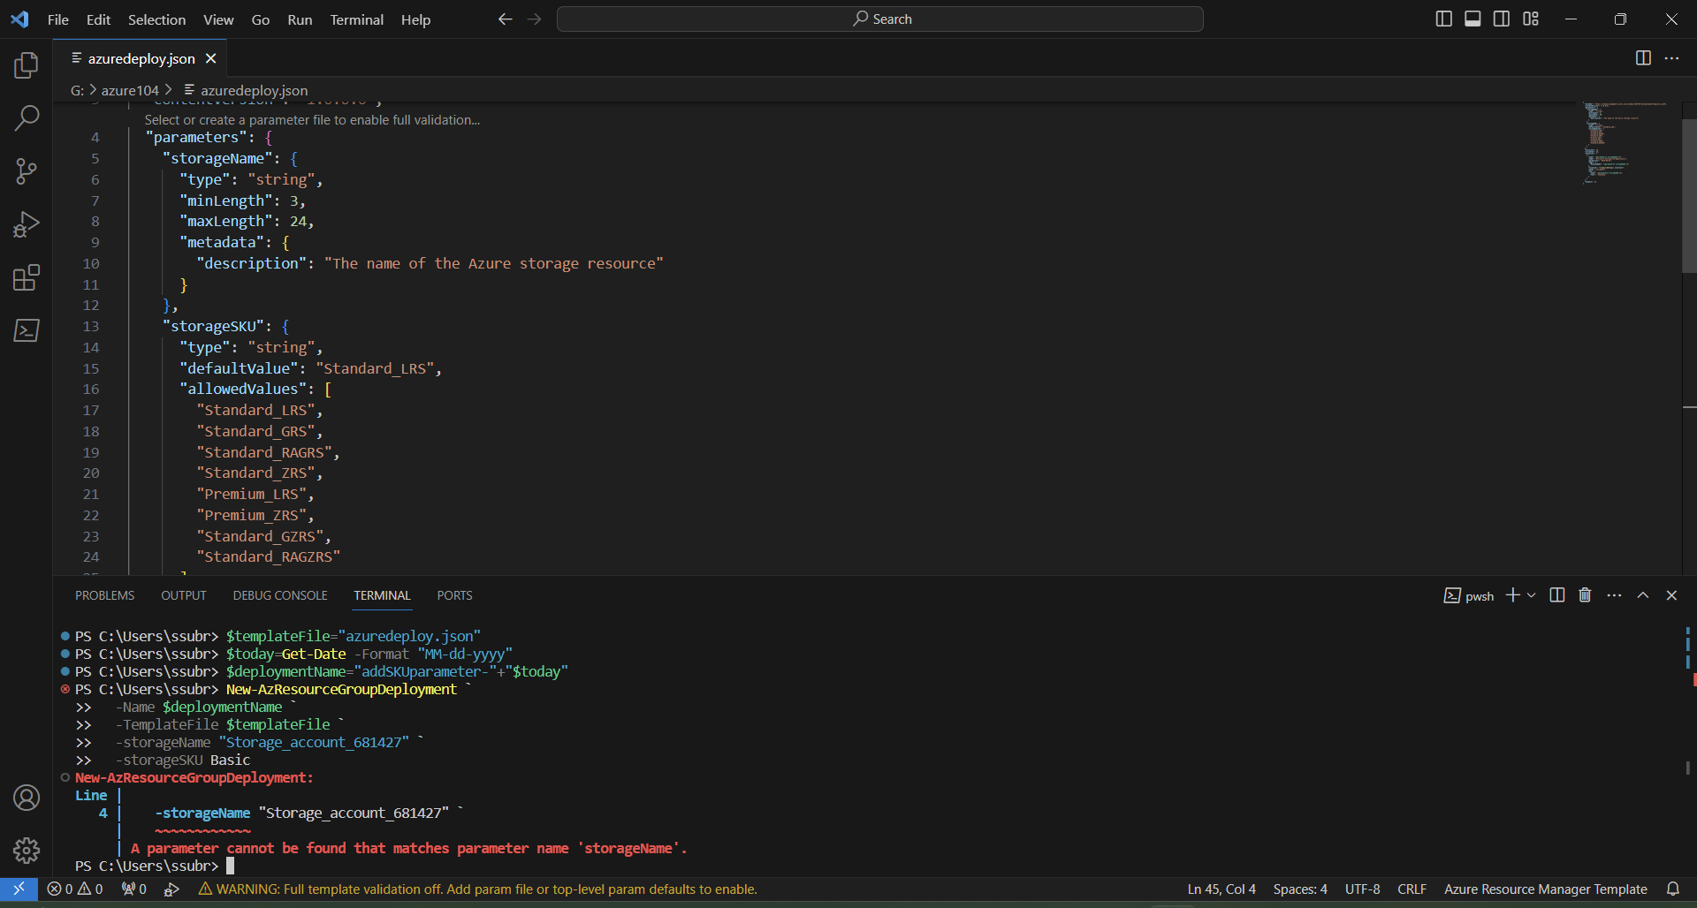Open the Accounts menu icon
The width and height of the screenshot is (1697, 908).
tap(27, 798)
